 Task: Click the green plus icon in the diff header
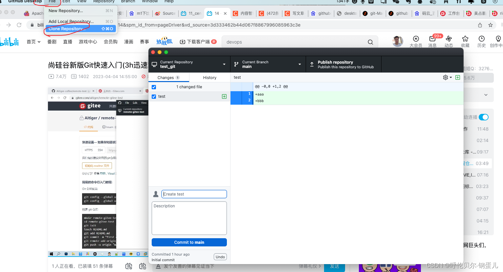pyautogui.click(x=458, y=77)
